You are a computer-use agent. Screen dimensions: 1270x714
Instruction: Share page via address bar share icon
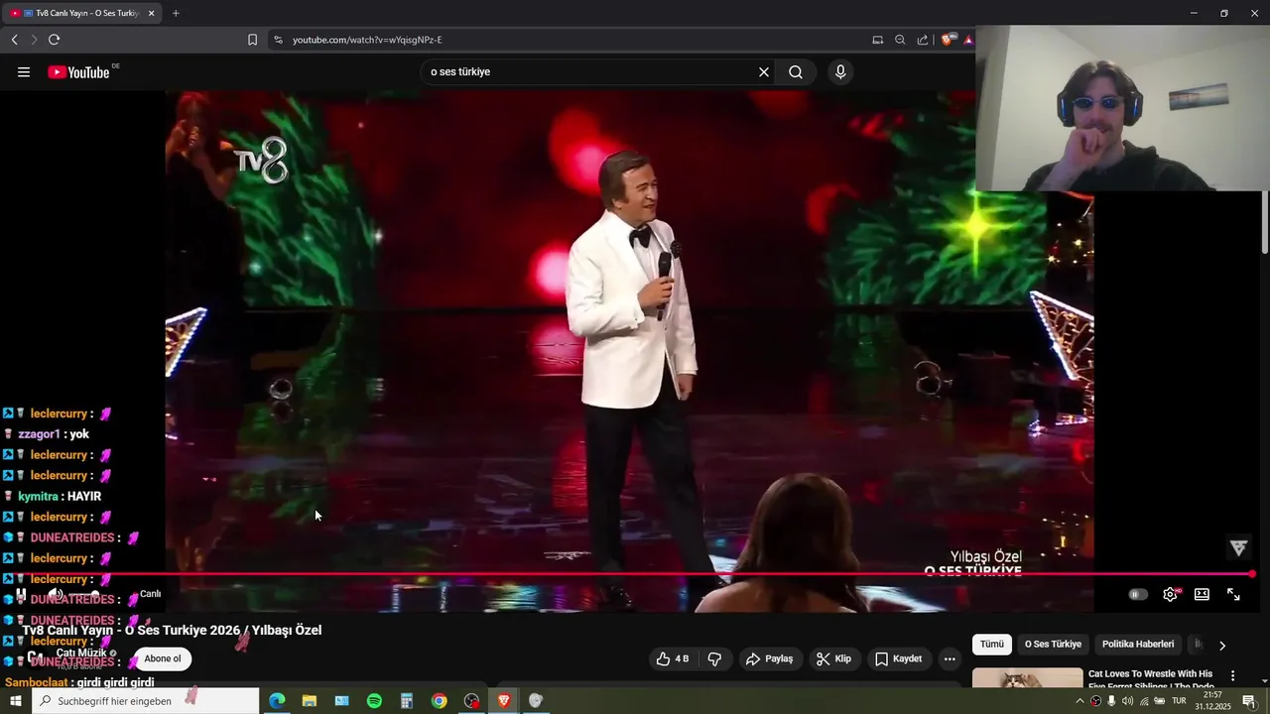click(x=923, y=40)
